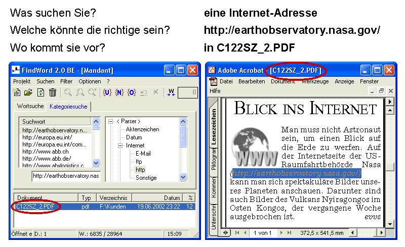405x247 pixels.
Task: Click the word distance number field showing 0
Action: (x=188, y=92)
